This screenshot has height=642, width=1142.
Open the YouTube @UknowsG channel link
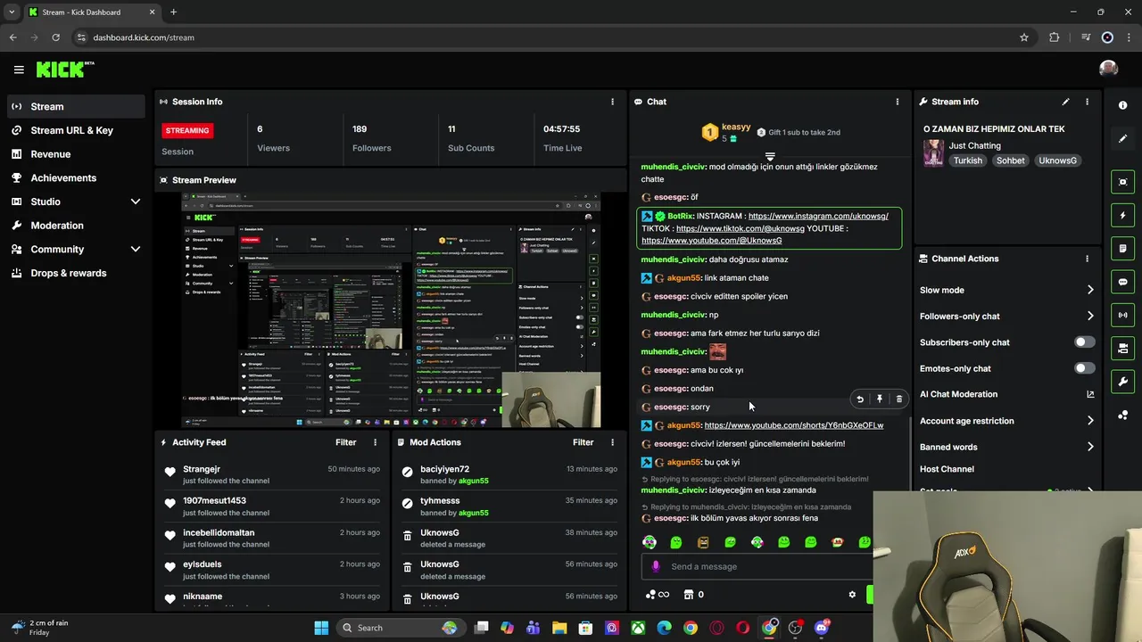[x=711, y=241]
